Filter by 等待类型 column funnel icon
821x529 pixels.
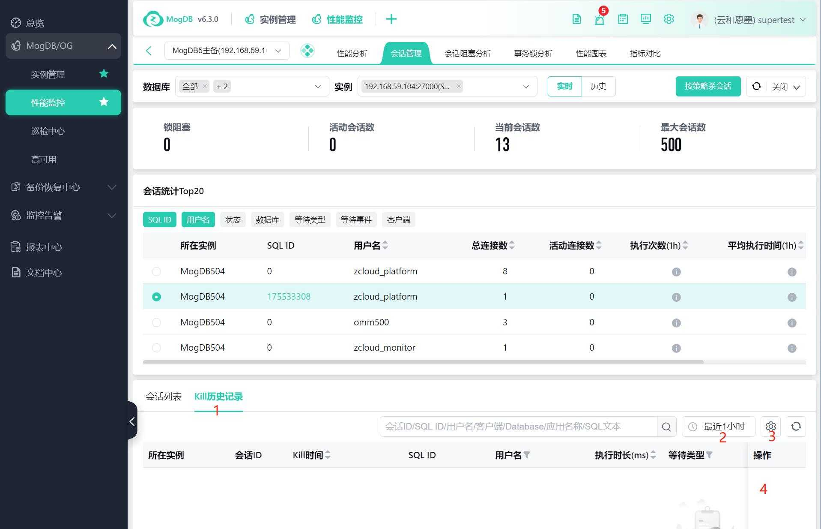click(x=709, y=455)
